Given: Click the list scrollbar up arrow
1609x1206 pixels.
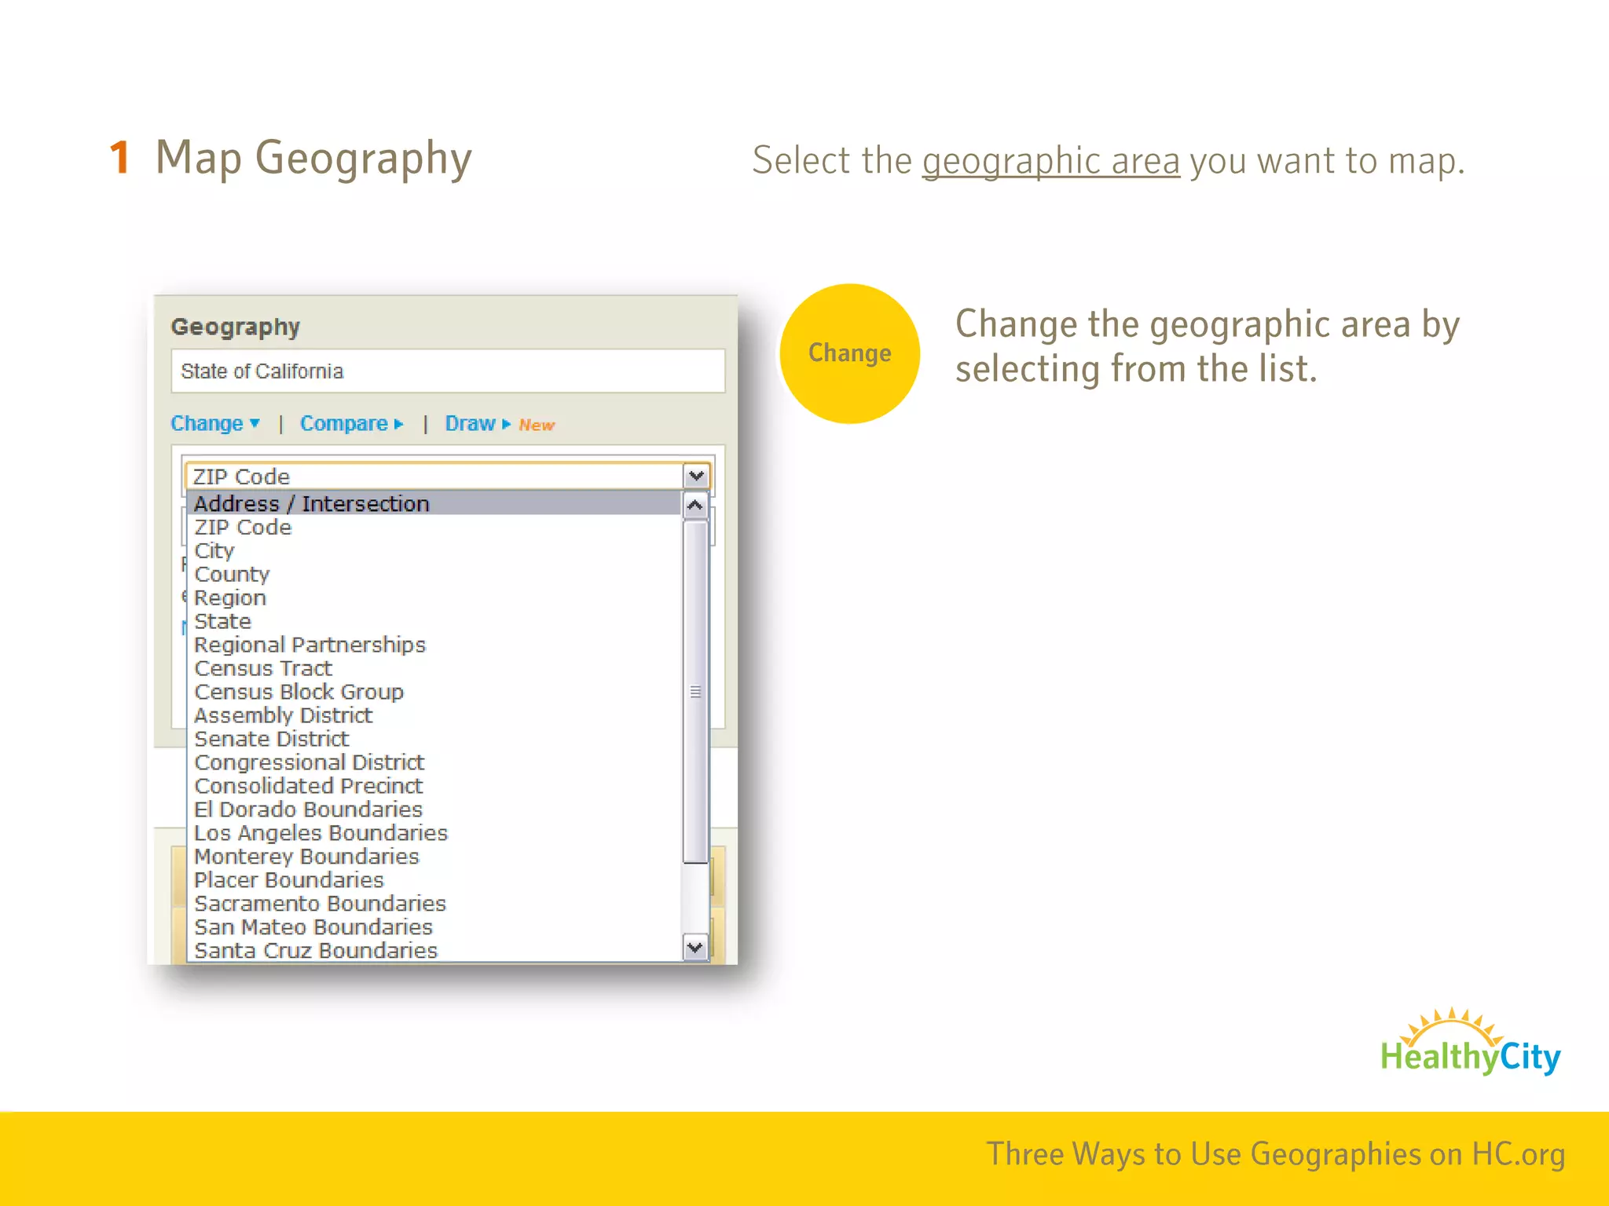Looking at the screenshot, I should [x=695, y=505].
